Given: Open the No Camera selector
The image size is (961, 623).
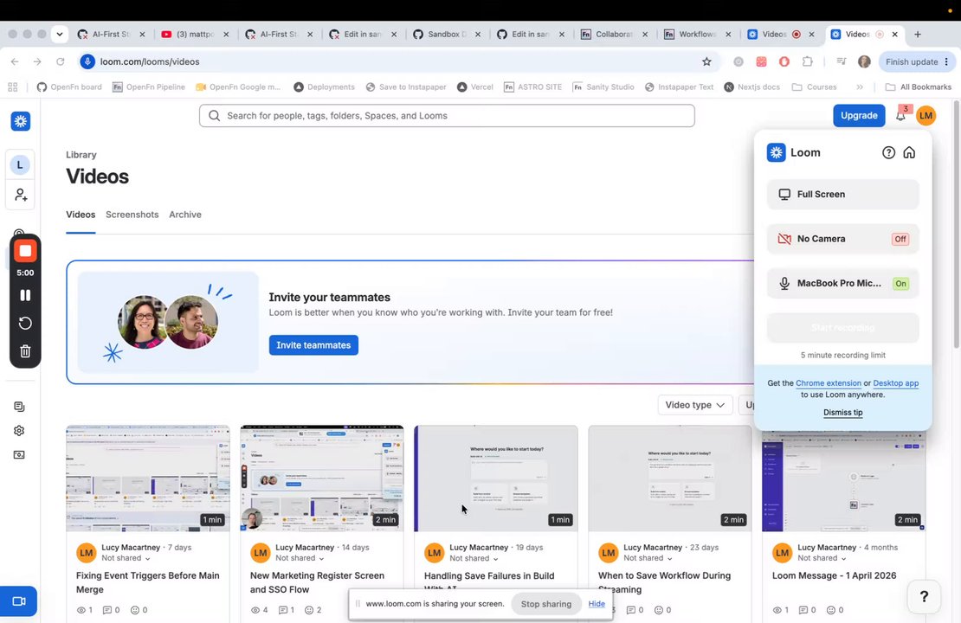Looking at the screenshot, I should click(x=842, y=239).
